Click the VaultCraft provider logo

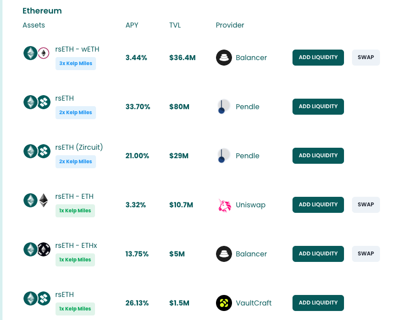[x=224, y=303]
